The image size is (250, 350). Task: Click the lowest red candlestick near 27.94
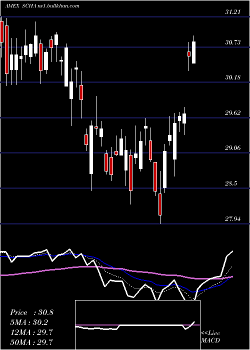[x=160, y=204]
